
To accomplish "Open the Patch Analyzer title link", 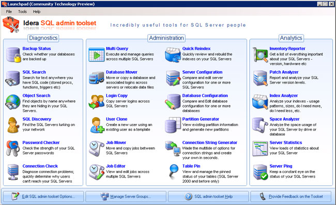I will click(x=284, y=72).
